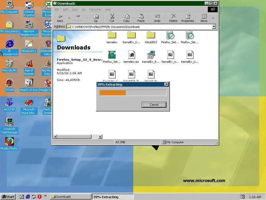Screen dimensions: 266x200
Task: Open the View menu
Action: (x=75, y=9)
